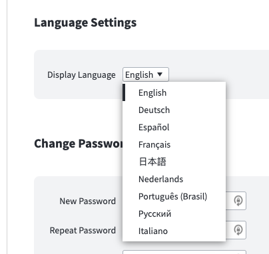
Task: Focus the partially visible field below Repeat Password
Action: (184, 252)
